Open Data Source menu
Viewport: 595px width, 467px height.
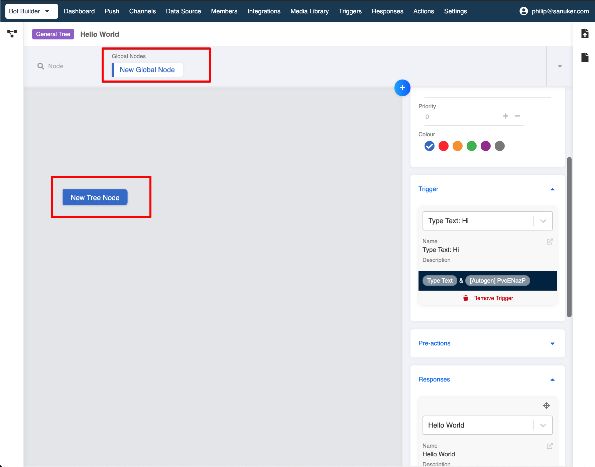(x=184, y=11)
